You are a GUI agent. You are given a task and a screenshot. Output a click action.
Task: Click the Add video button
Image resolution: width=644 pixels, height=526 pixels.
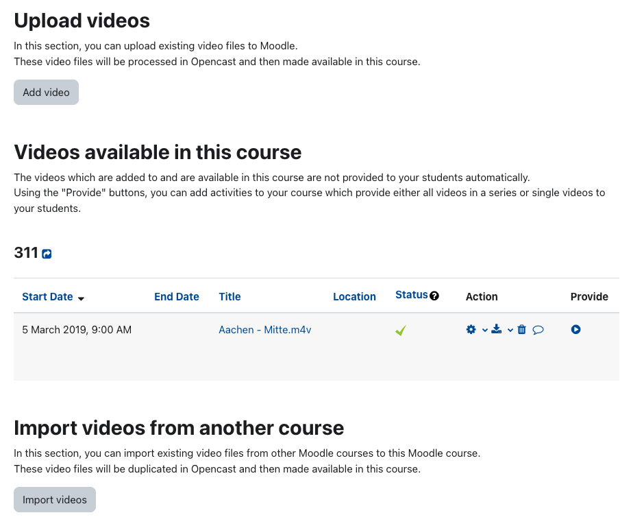point(46,92)
